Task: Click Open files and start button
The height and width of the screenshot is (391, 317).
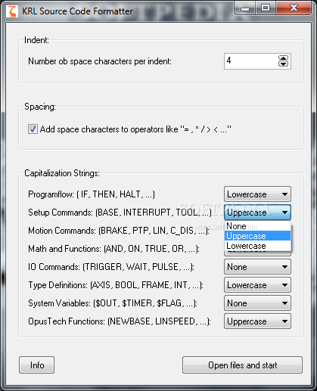Action: pyautogui.click(x=242, y=365)
